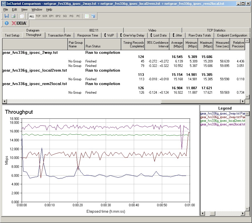Viewport: 252px width, 223px height.
Task: Click the 95% Confidence Interval column header
Action: pos(157,44)
